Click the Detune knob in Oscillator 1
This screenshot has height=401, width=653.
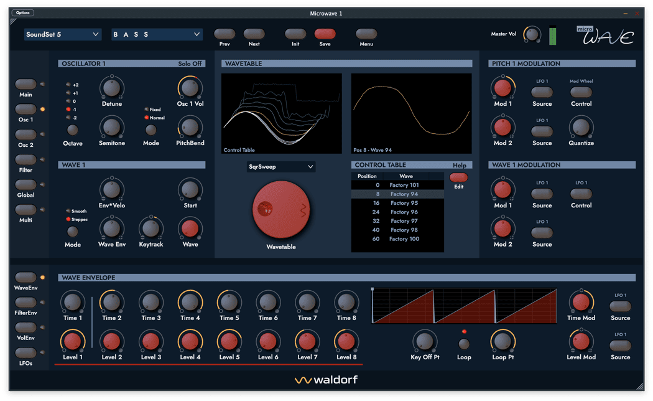(x=112, y=88)
